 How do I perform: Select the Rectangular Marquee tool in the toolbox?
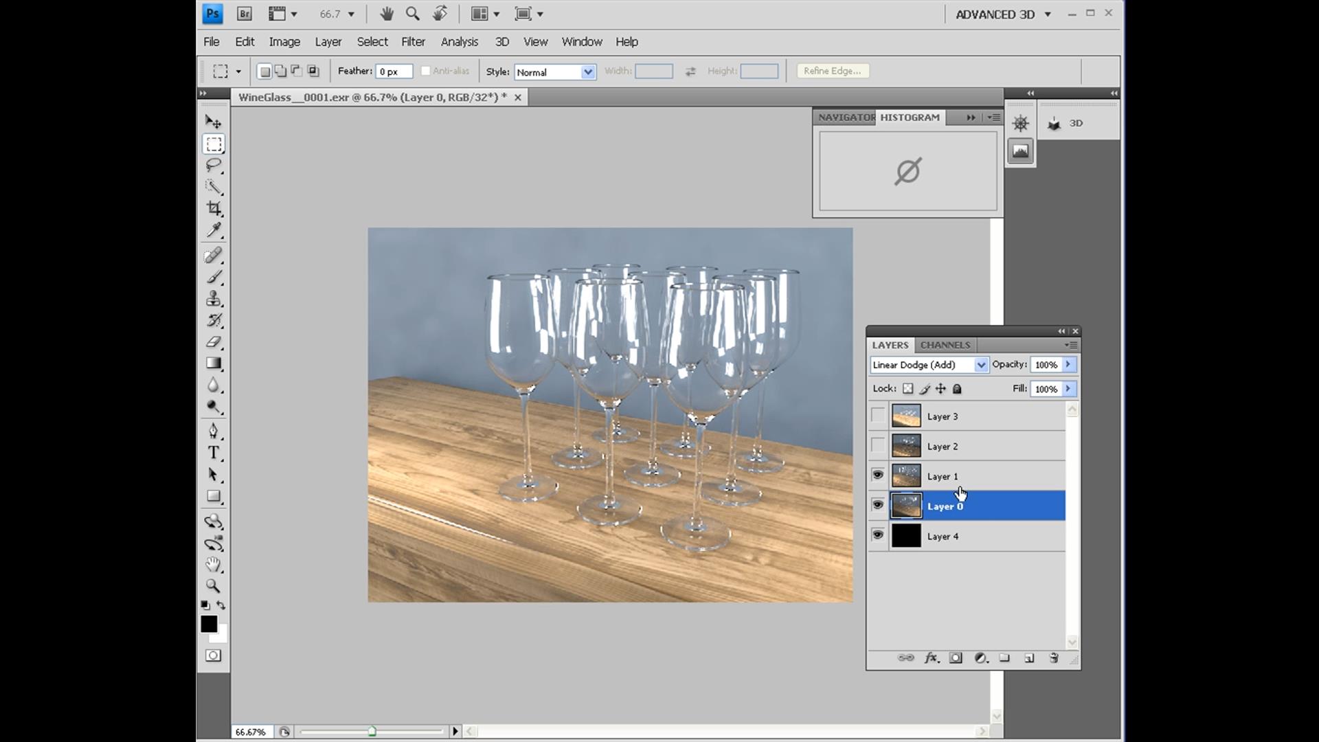tap(214, 144)
